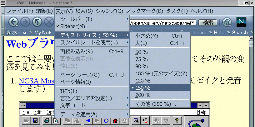Click the open folder icon in Mosaic toolbar
Screen dimensions: 255x127
(x=26, y=120)
